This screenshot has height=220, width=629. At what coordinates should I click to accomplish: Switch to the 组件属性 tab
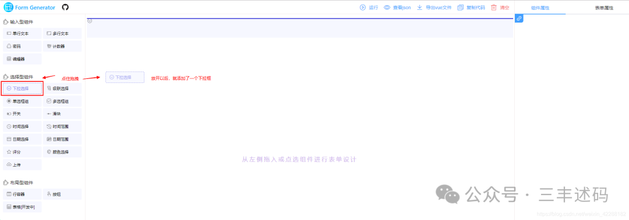coord(540,8)
